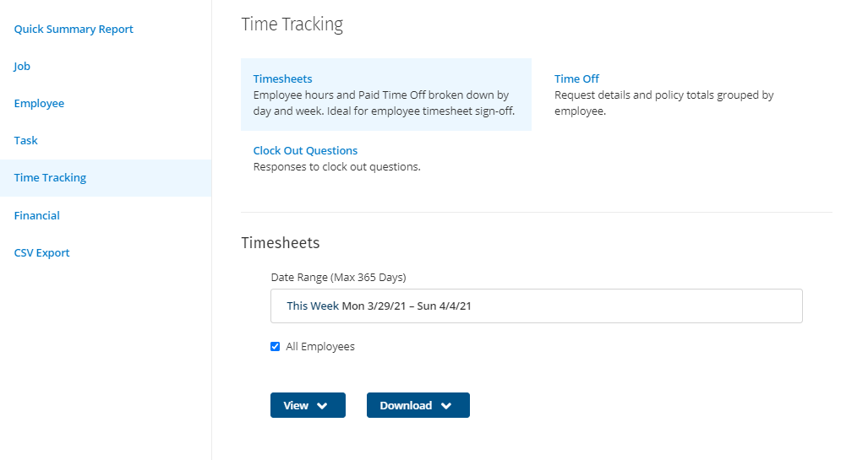The width and height of the screenshot is (857, 460).
Task: Click the Time Off description text
Action: [x=664, y=103]
